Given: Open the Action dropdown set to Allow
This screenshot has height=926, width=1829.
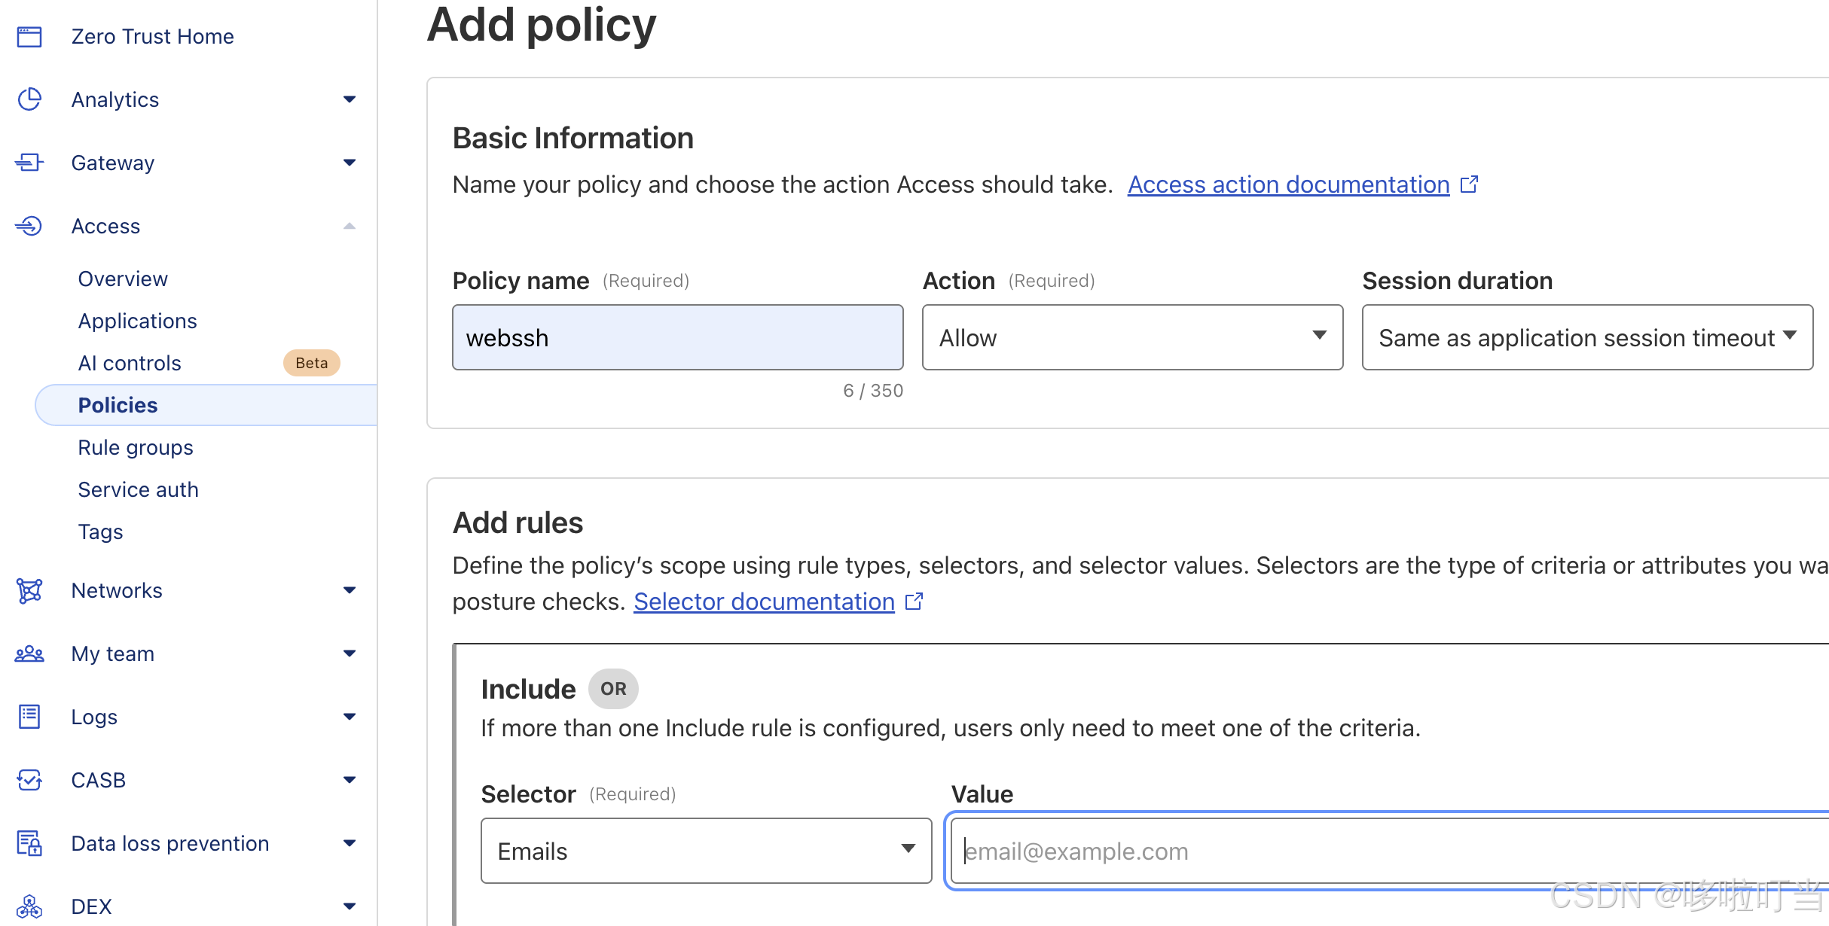Looking at the screenshot, I should [x=1131, y=337].
